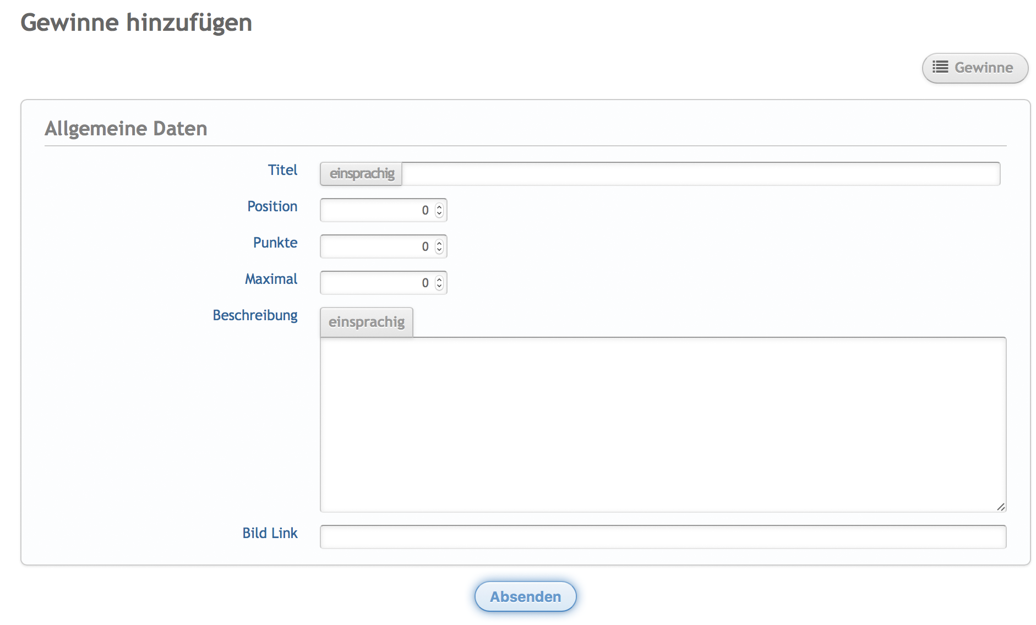Submit the form with Absenden
Screen dimensions: 1036x625
click(526, 596)
